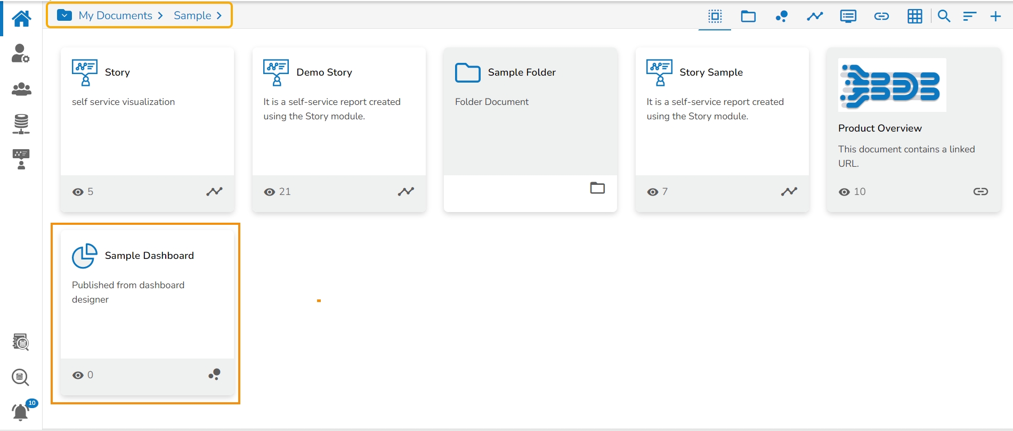1013x431 pixels.
Task: Open the Home icon in sidebar
Action: pyautogui.click(x=21, y=19)
